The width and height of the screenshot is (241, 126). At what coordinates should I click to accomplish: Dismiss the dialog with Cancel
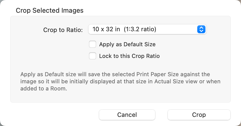[127, 115]
